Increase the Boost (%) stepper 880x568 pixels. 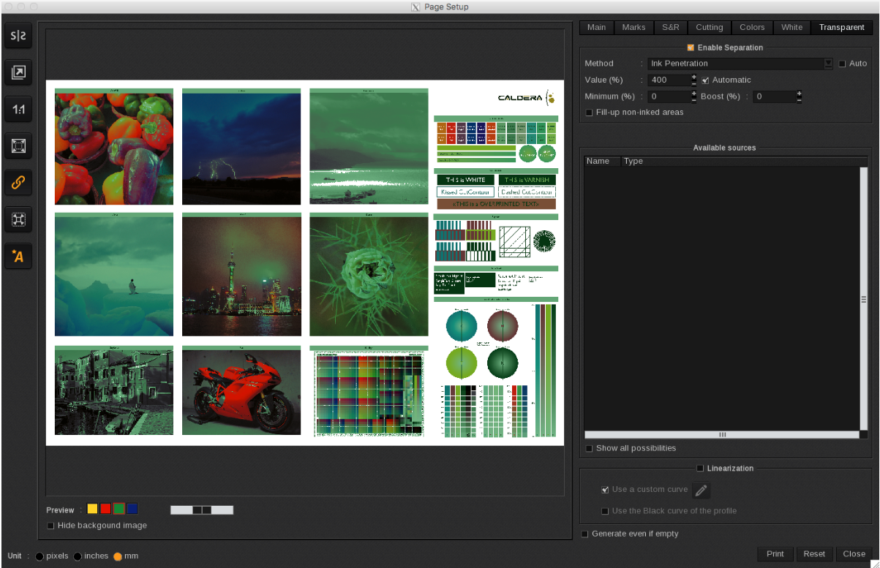click(800, 93)
